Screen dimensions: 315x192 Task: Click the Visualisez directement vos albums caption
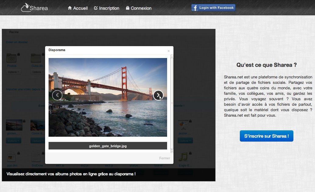click(71, 174)
